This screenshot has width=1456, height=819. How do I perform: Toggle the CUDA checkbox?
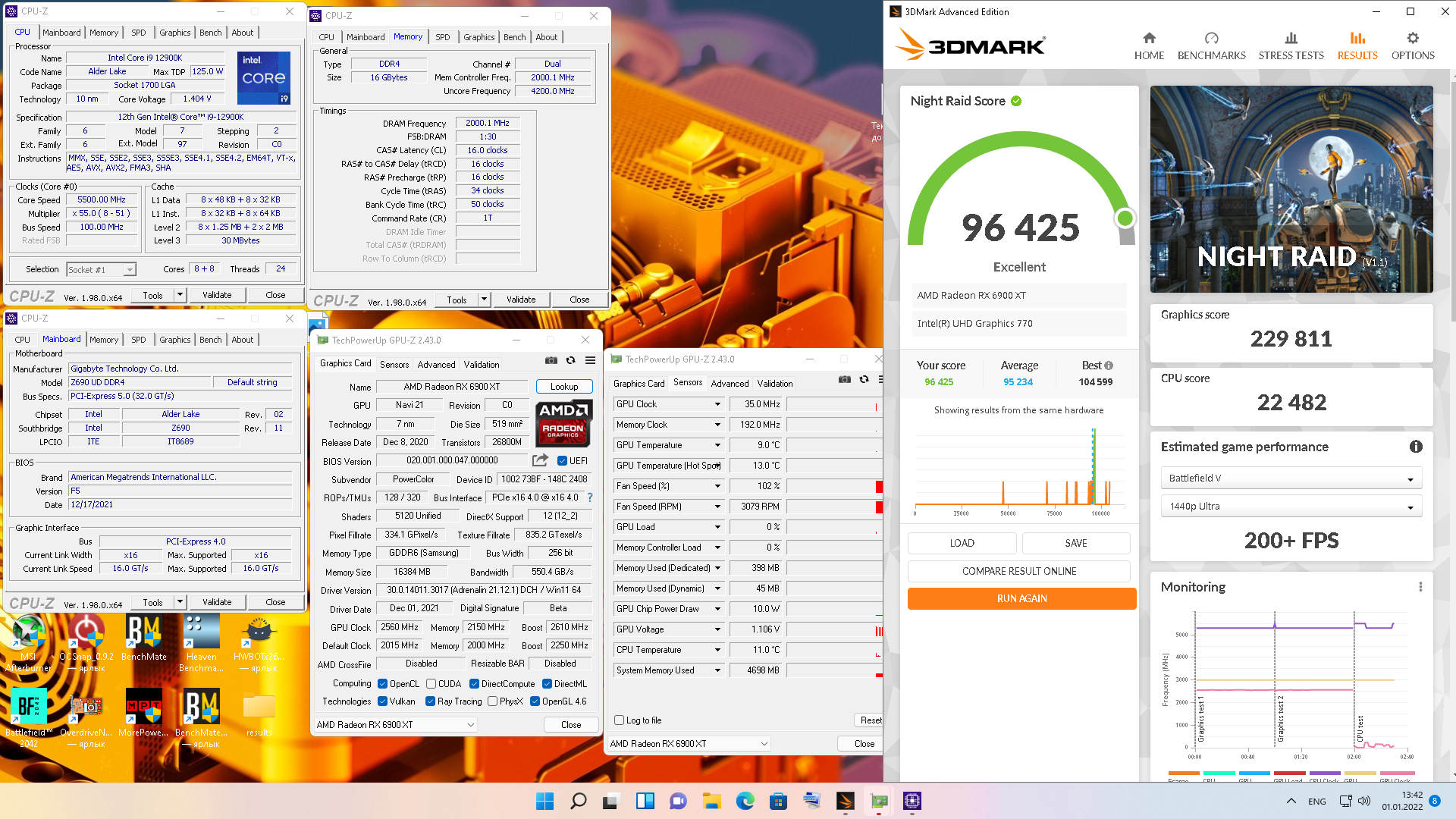click(431, 684)
